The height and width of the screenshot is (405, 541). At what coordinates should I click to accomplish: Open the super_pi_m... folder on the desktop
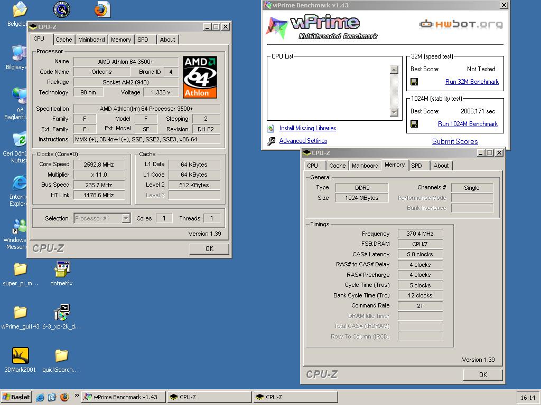pos(20,269)
